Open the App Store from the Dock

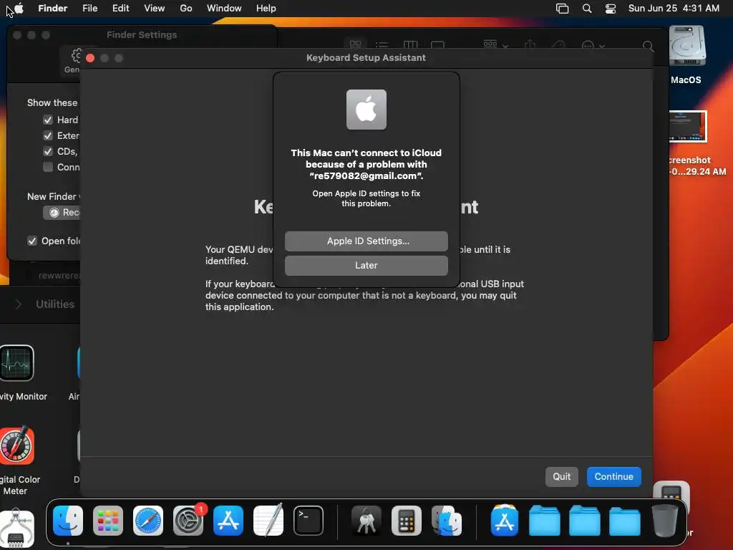[228, 521]
